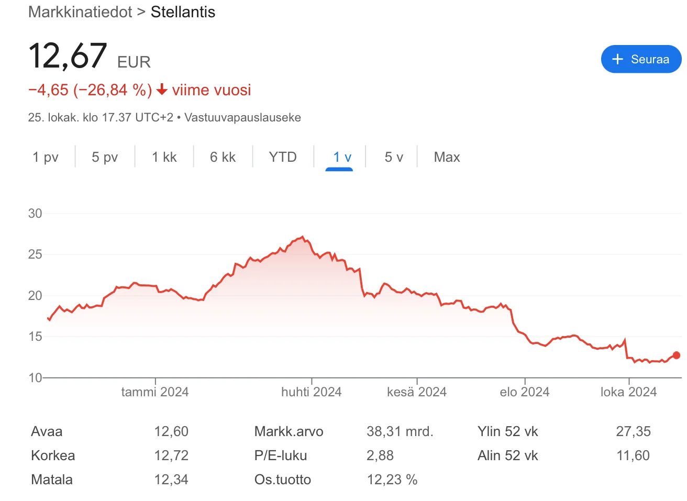Click the 12,67 EUR price value

pyautogui.click(x=68, y=56)
